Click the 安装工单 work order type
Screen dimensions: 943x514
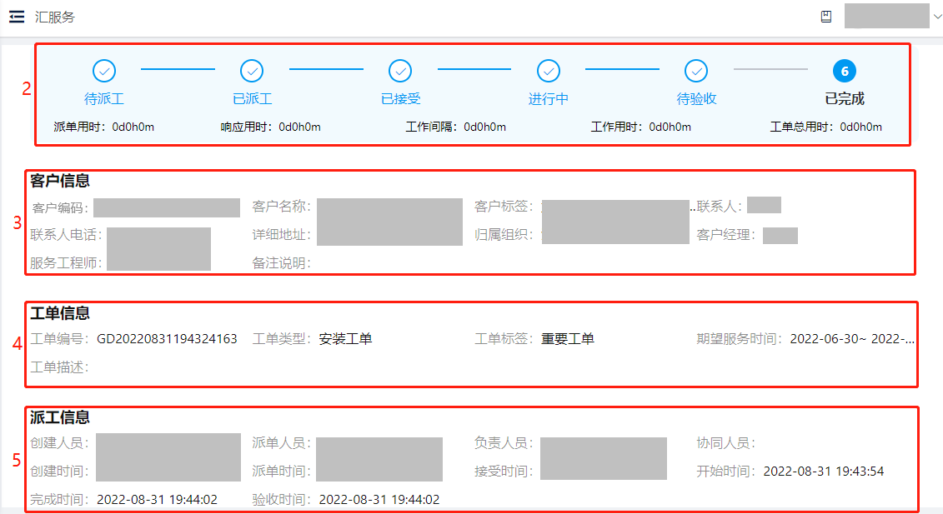point(345,339)
